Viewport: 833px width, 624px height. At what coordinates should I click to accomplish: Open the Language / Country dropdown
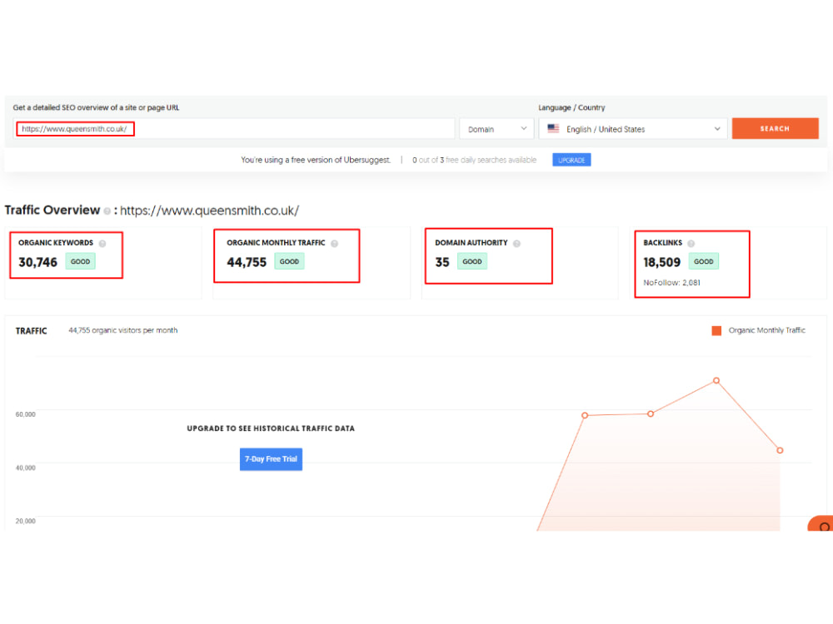click(633, 129)
